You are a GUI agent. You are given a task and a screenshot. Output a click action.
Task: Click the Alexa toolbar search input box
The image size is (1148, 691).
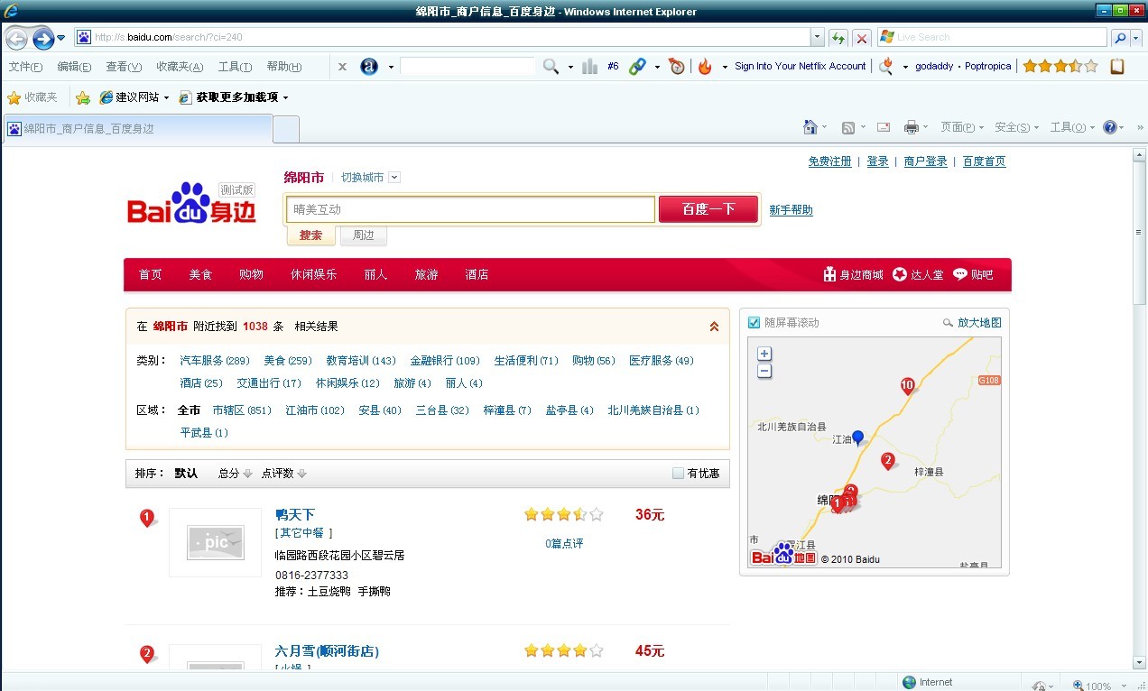pos(468,66)
